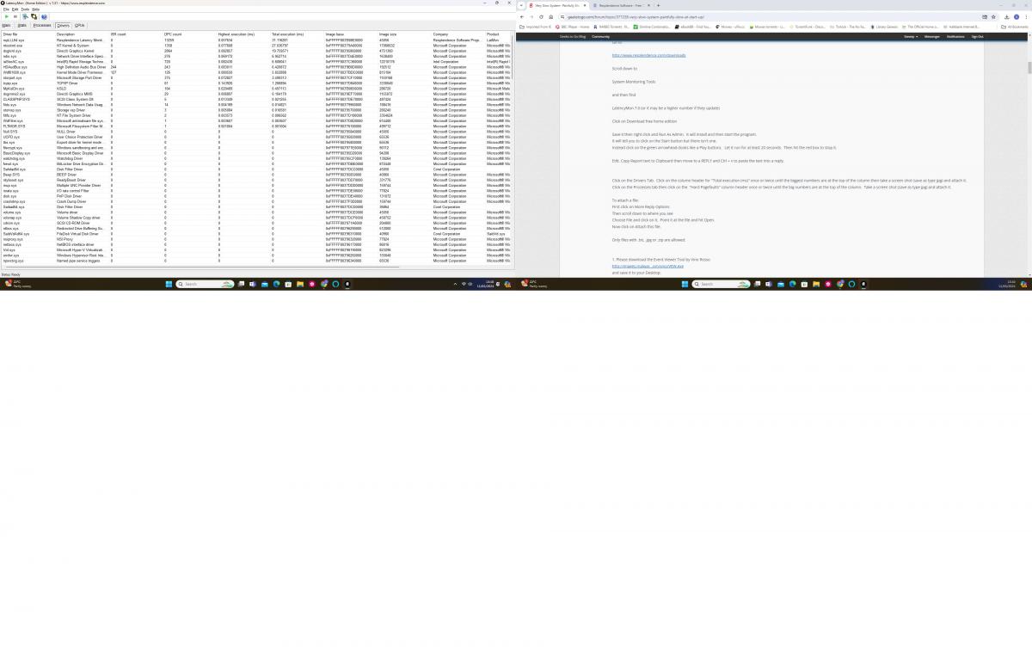This screenshot has width=1032, height=652.
Task: Click the Stop monitor icon in LatencyMon toolbar
Action: [x=15, y=16]
